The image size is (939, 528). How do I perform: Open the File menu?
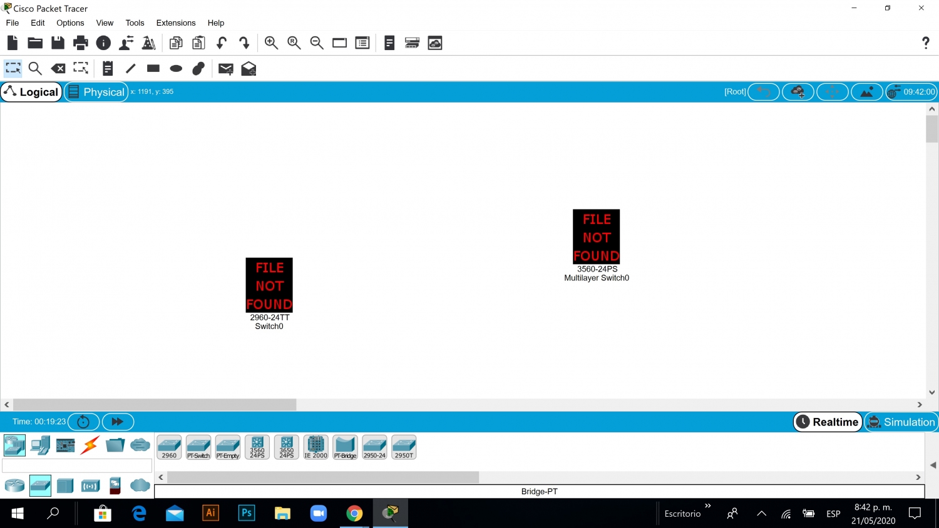point(13,23)
